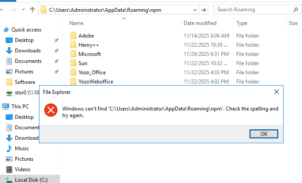The width and height of the screenshot is (302, 183).
Task: Close the File Explorer error dialog
Action: [277, 92]
